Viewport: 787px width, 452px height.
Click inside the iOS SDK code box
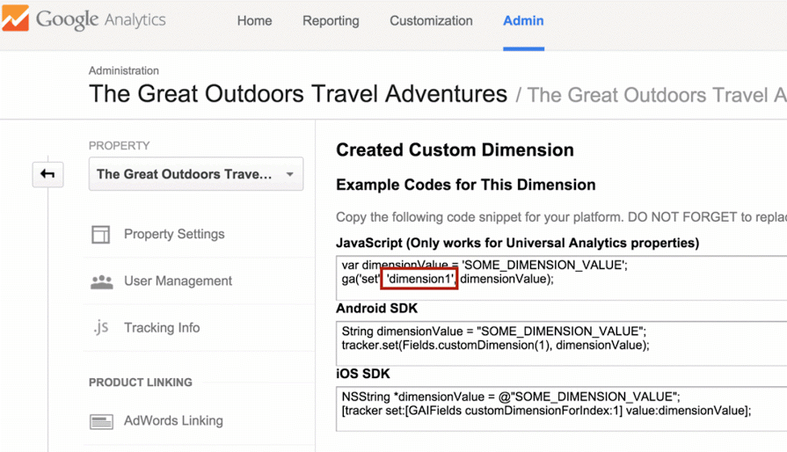[561, 409]
